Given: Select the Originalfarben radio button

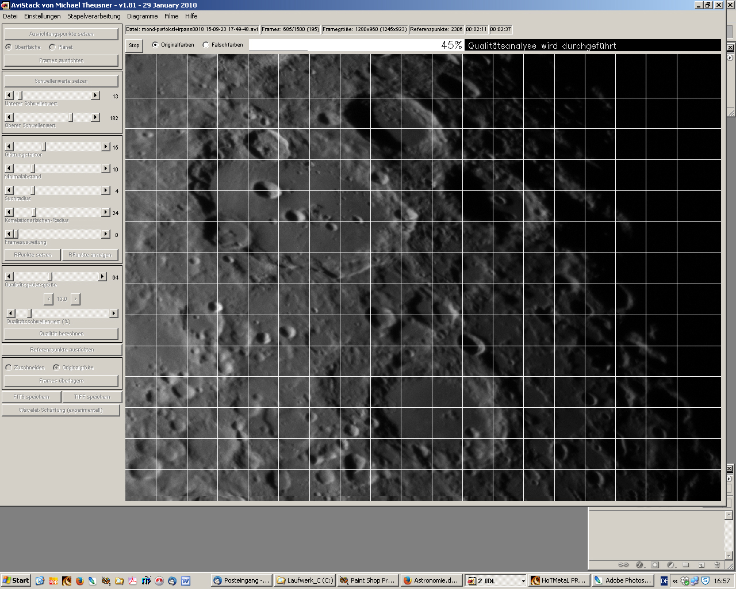Looking at the screenshot, I should point(155,45).
